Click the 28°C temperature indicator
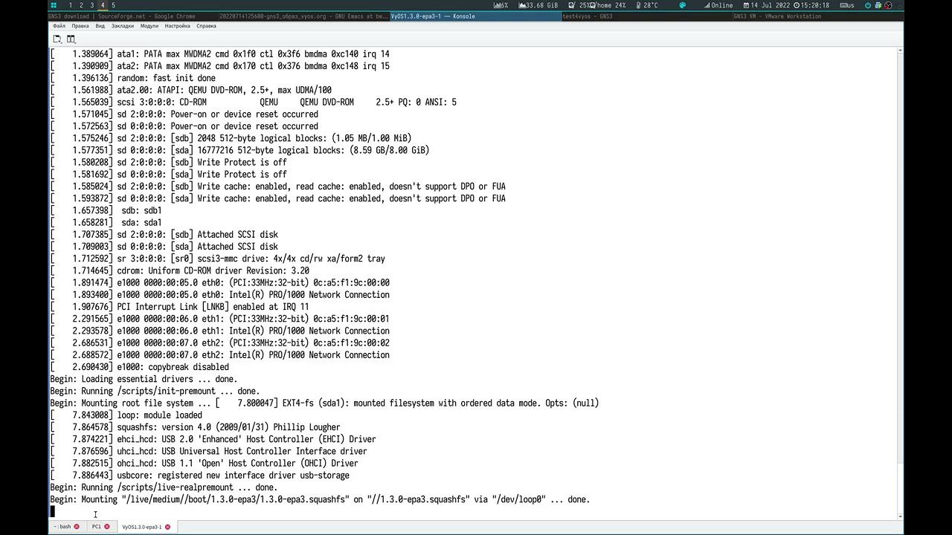952x535 pixels. (x=648, y=5)
